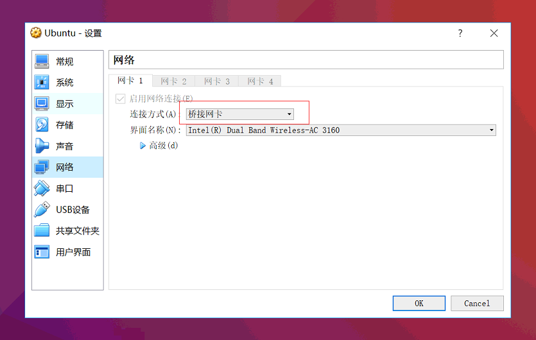Click the 声音 label in sidebar

65,146
